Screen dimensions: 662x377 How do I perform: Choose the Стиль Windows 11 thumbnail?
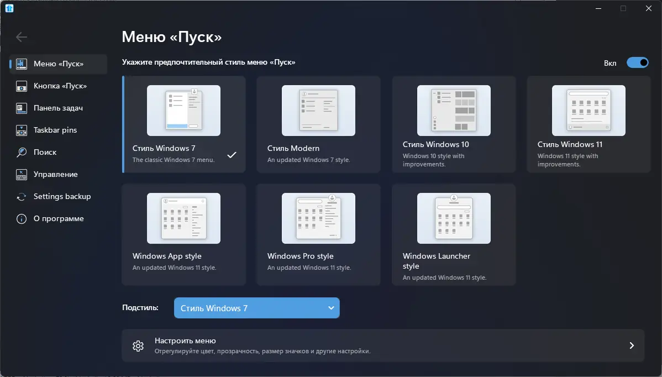coord(589,111)
